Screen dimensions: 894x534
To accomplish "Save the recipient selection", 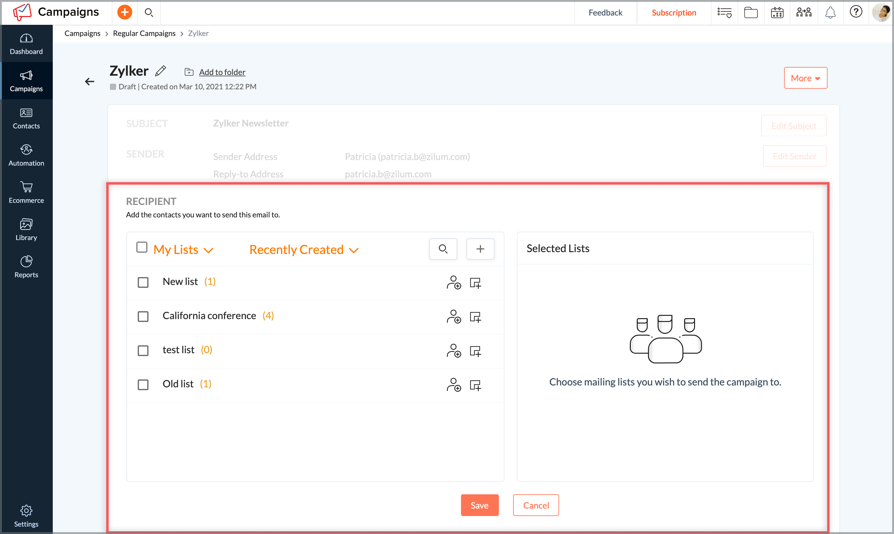I will [x=479, y=505].
